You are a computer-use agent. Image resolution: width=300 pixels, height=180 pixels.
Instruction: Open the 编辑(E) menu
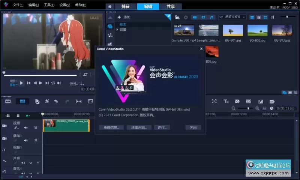click(x=33, y=5)
